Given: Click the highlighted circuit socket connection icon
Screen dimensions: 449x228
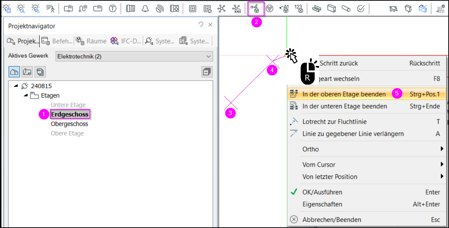Looking at the screenshot, I should 256,9.
